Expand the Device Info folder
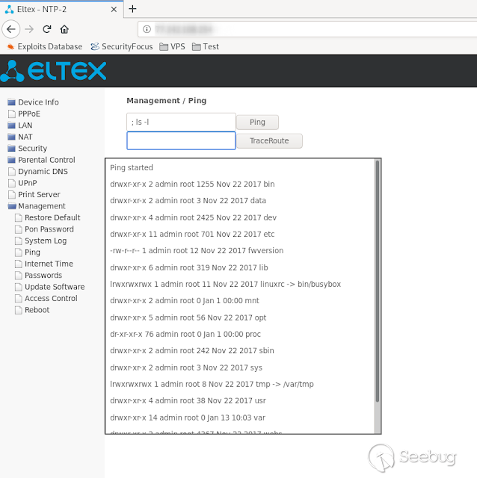The width and height of the screenshot is (477, 478). (33, 102)
